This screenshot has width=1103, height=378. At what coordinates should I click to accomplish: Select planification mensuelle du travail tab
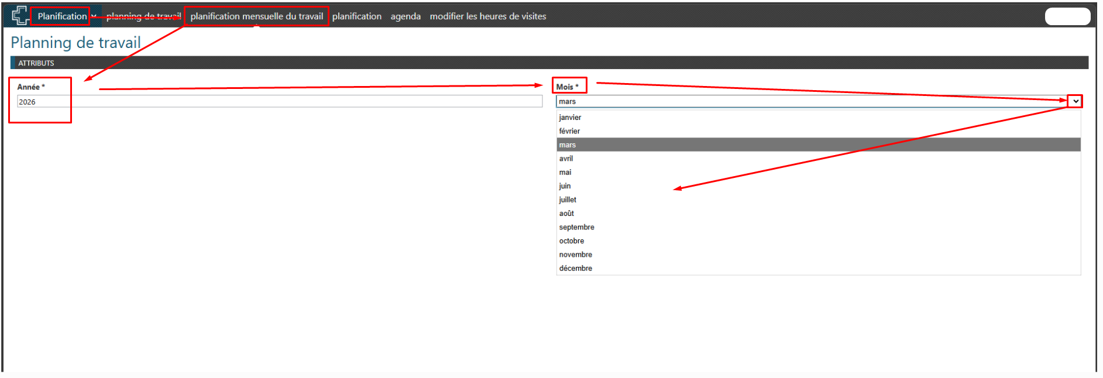[256, 16]
